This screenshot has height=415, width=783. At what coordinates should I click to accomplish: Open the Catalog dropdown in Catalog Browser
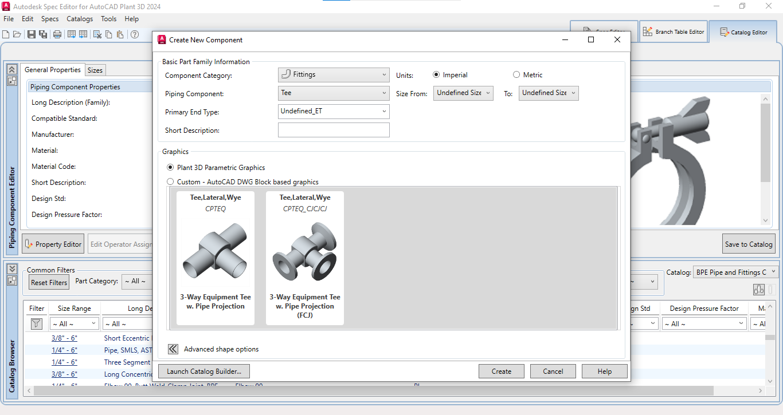tap(736, 272)
